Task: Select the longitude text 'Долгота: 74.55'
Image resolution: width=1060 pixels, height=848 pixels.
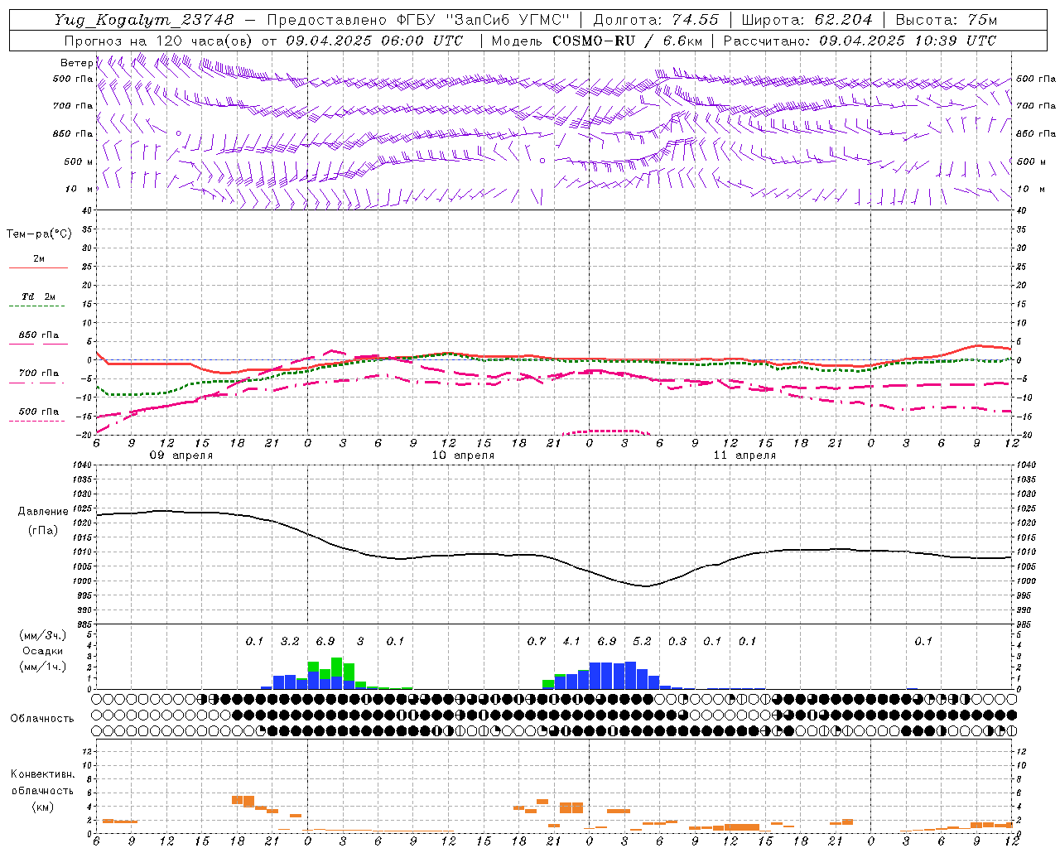Action: click(x=656, y=20)
